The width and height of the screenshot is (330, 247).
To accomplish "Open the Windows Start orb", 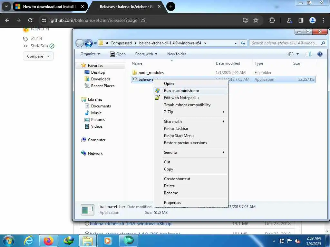I will point(8,241).
